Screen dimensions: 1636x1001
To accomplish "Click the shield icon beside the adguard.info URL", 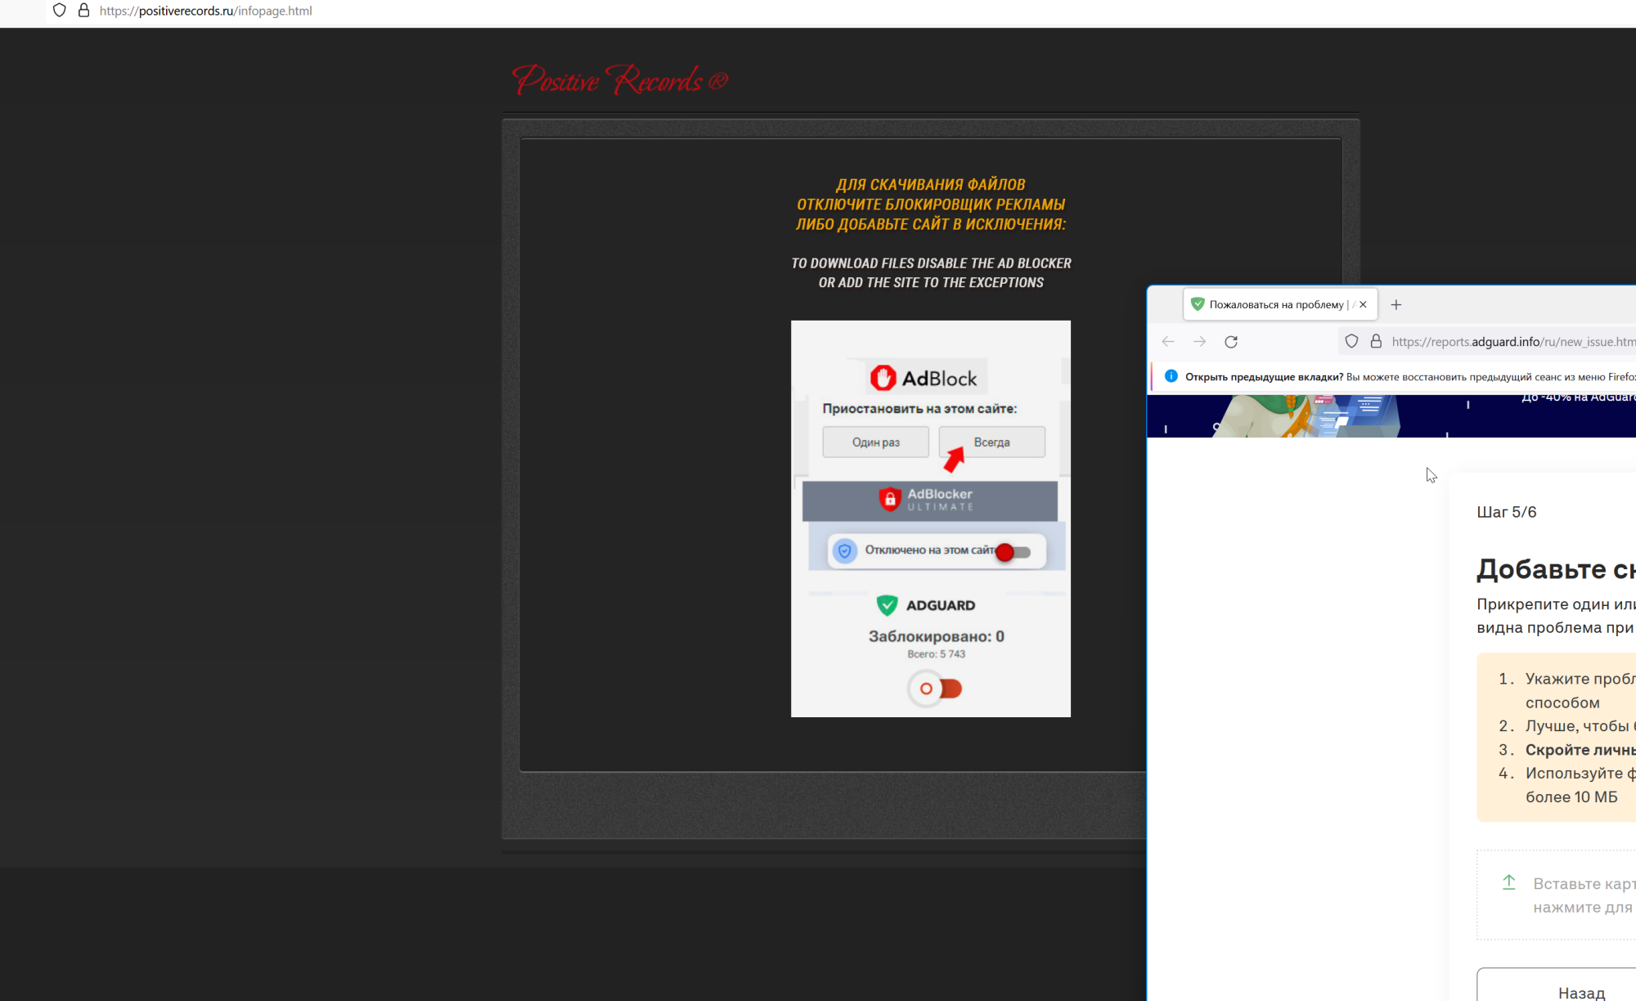I will (1351, 341).
